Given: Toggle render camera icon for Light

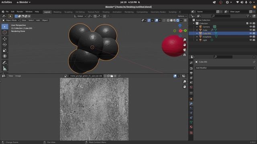Looking at the screenshot, I should (x=254, y=40).
